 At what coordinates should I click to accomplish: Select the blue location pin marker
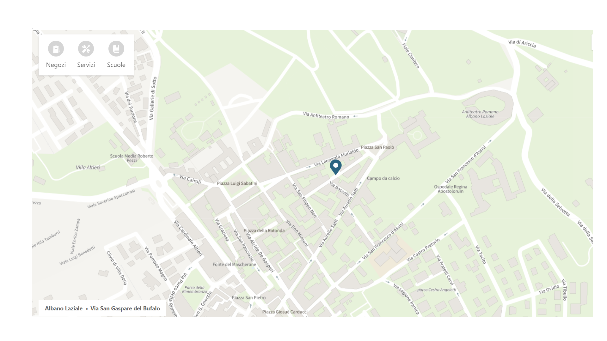point(336,167)
